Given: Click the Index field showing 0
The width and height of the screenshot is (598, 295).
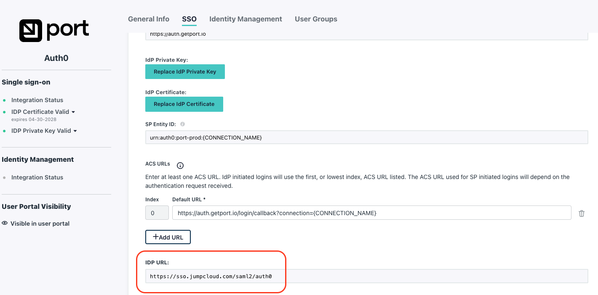Looking at the screenshot, I should pos(157,213).
